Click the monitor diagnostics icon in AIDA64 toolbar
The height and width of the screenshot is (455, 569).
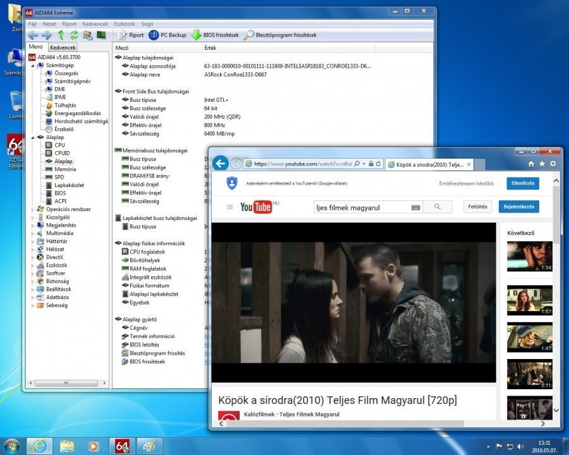101,35
